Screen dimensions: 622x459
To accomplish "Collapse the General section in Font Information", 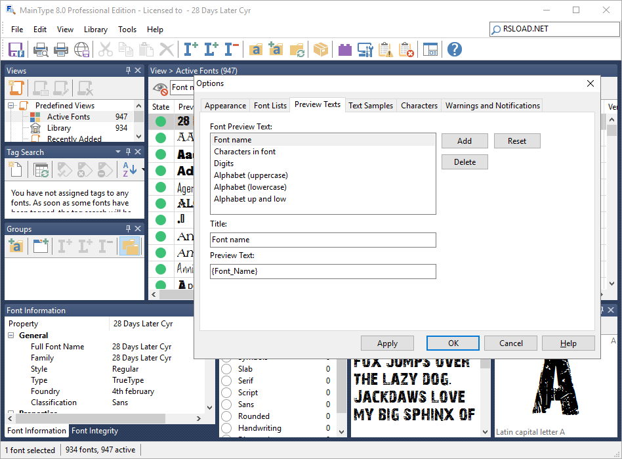I will (11, 336).
